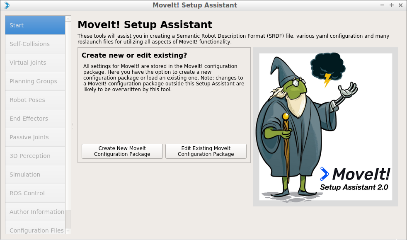Close the MoveIt Setup Assistant window
The image size is (407, 240).
(x=400, y=5)
